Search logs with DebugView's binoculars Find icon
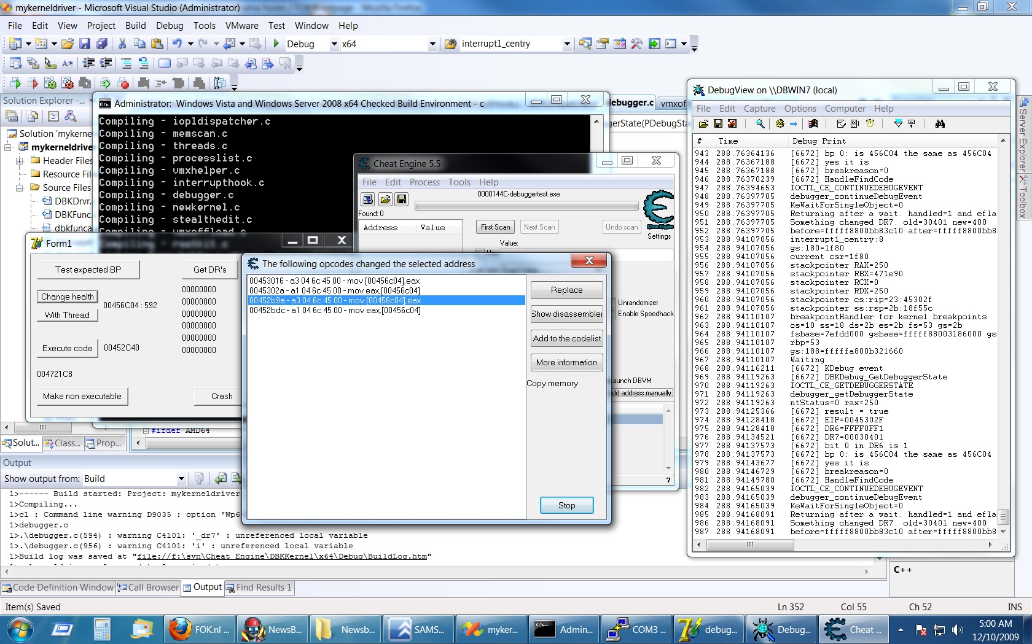Viewport: 1032px width, 644px height. click(940, 124)
